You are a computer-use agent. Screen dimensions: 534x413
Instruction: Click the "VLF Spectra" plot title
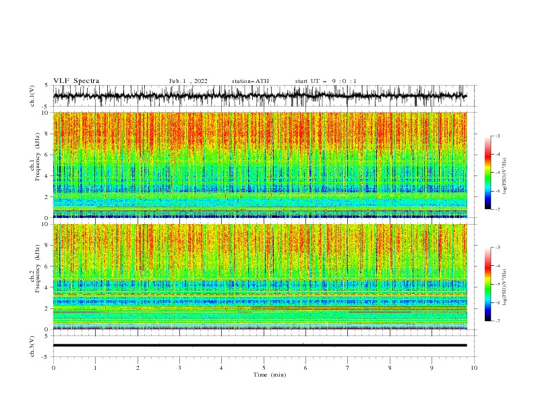tap(76, 81)
